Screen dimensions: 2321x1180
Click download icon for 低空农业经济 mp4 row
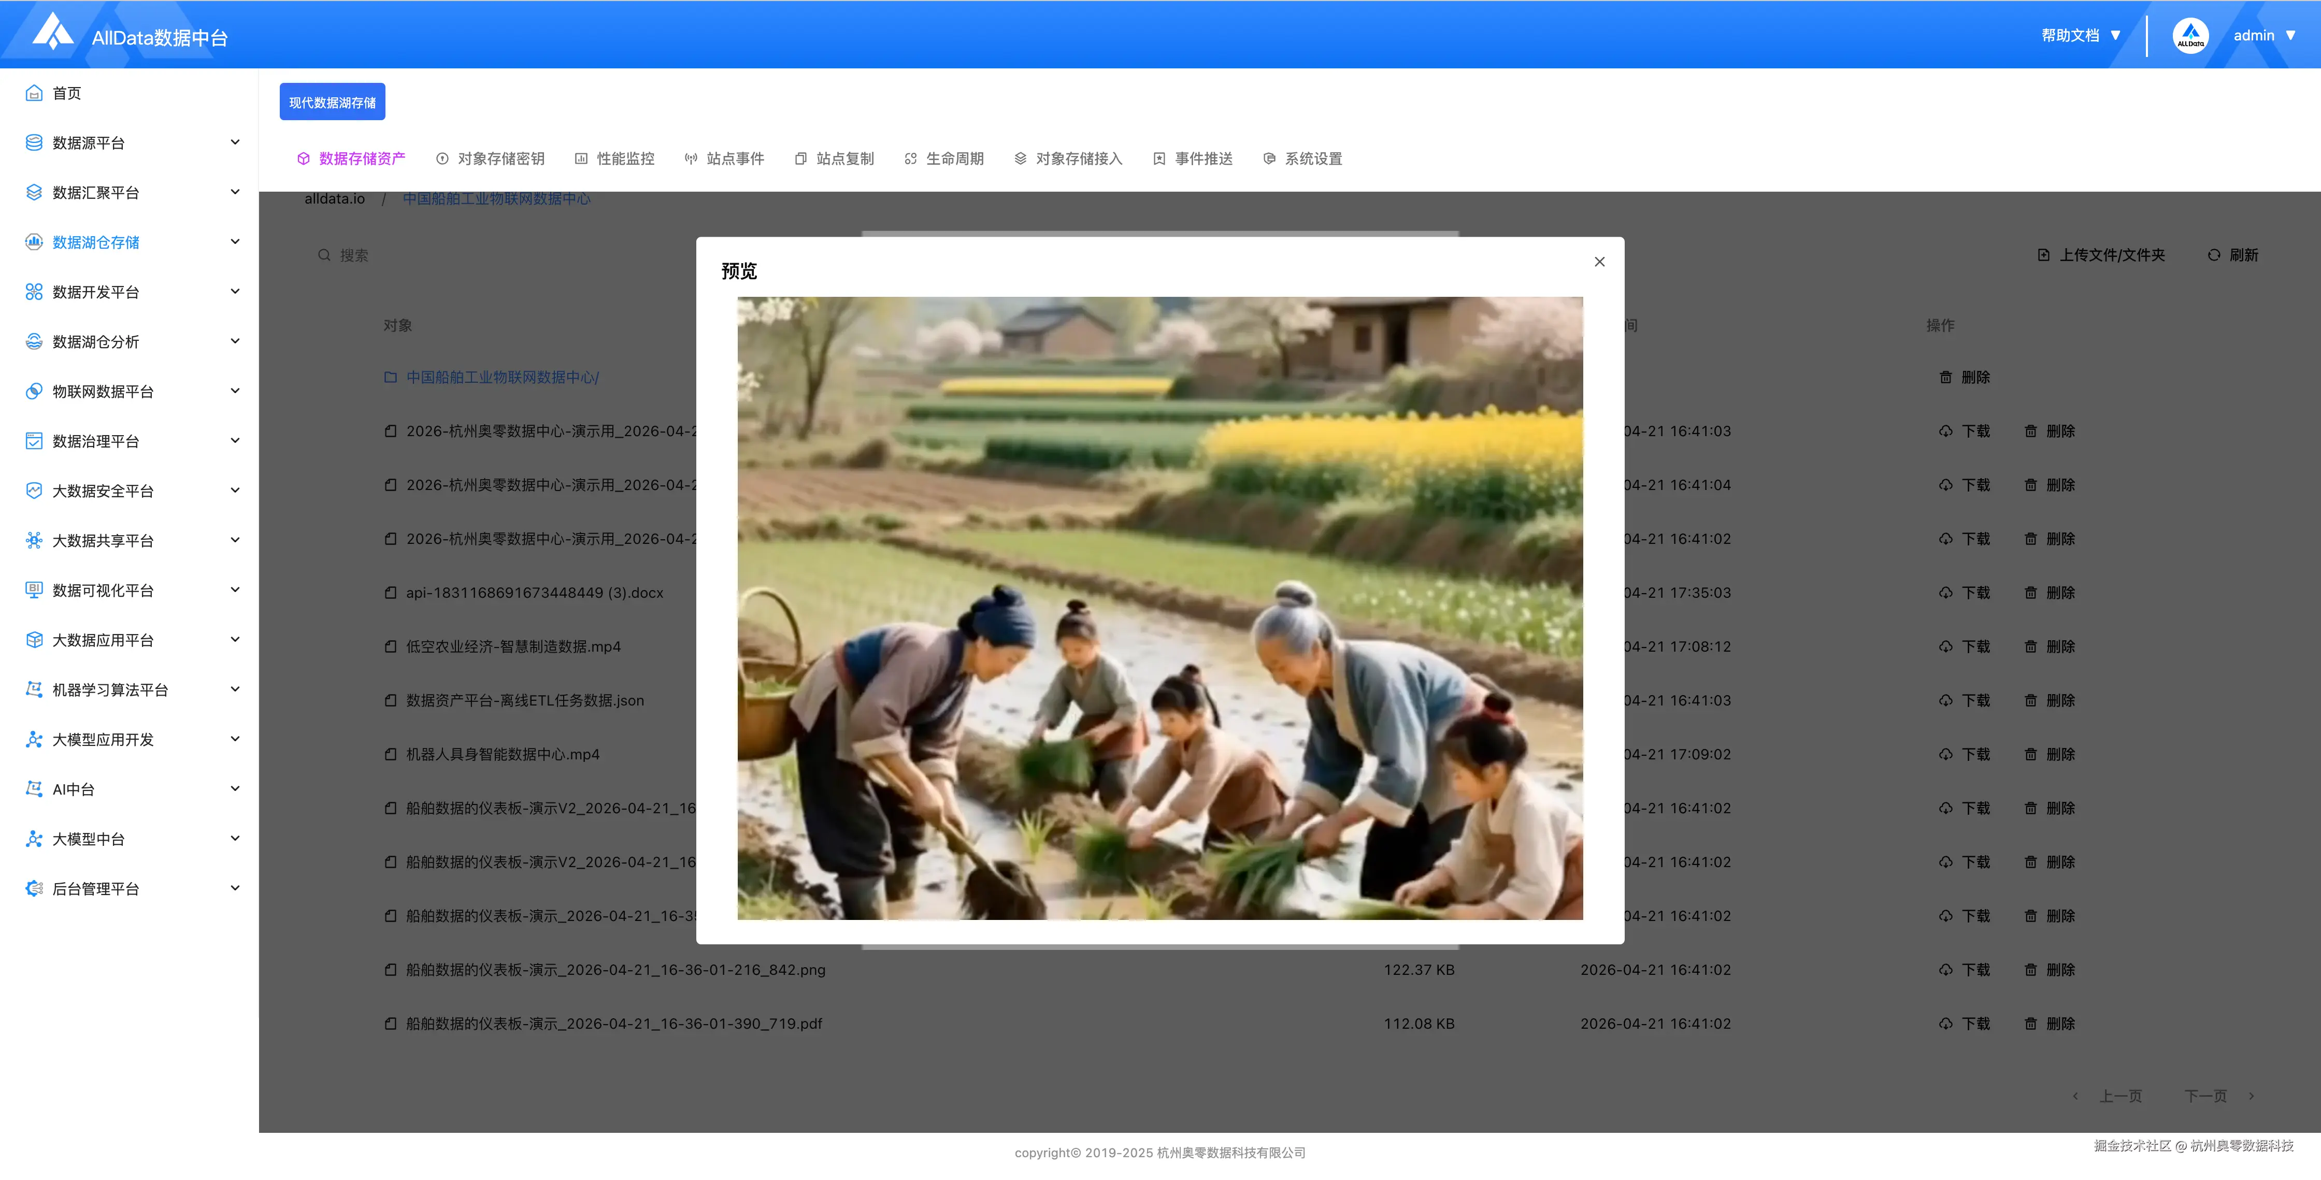(1945, 647)
